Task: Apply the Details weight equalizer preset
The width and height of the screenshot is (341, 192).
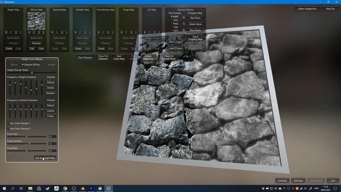Action: pyautogui.click(x=51, y=87)
